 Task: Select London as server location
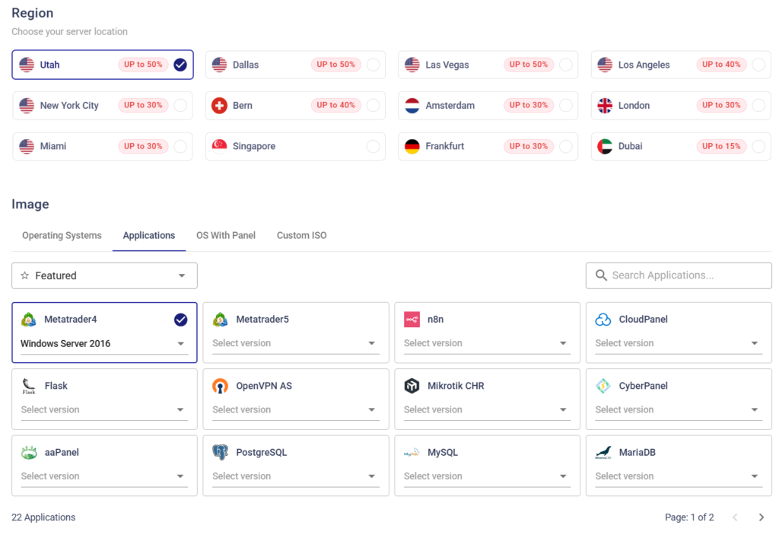pos(758,106)
